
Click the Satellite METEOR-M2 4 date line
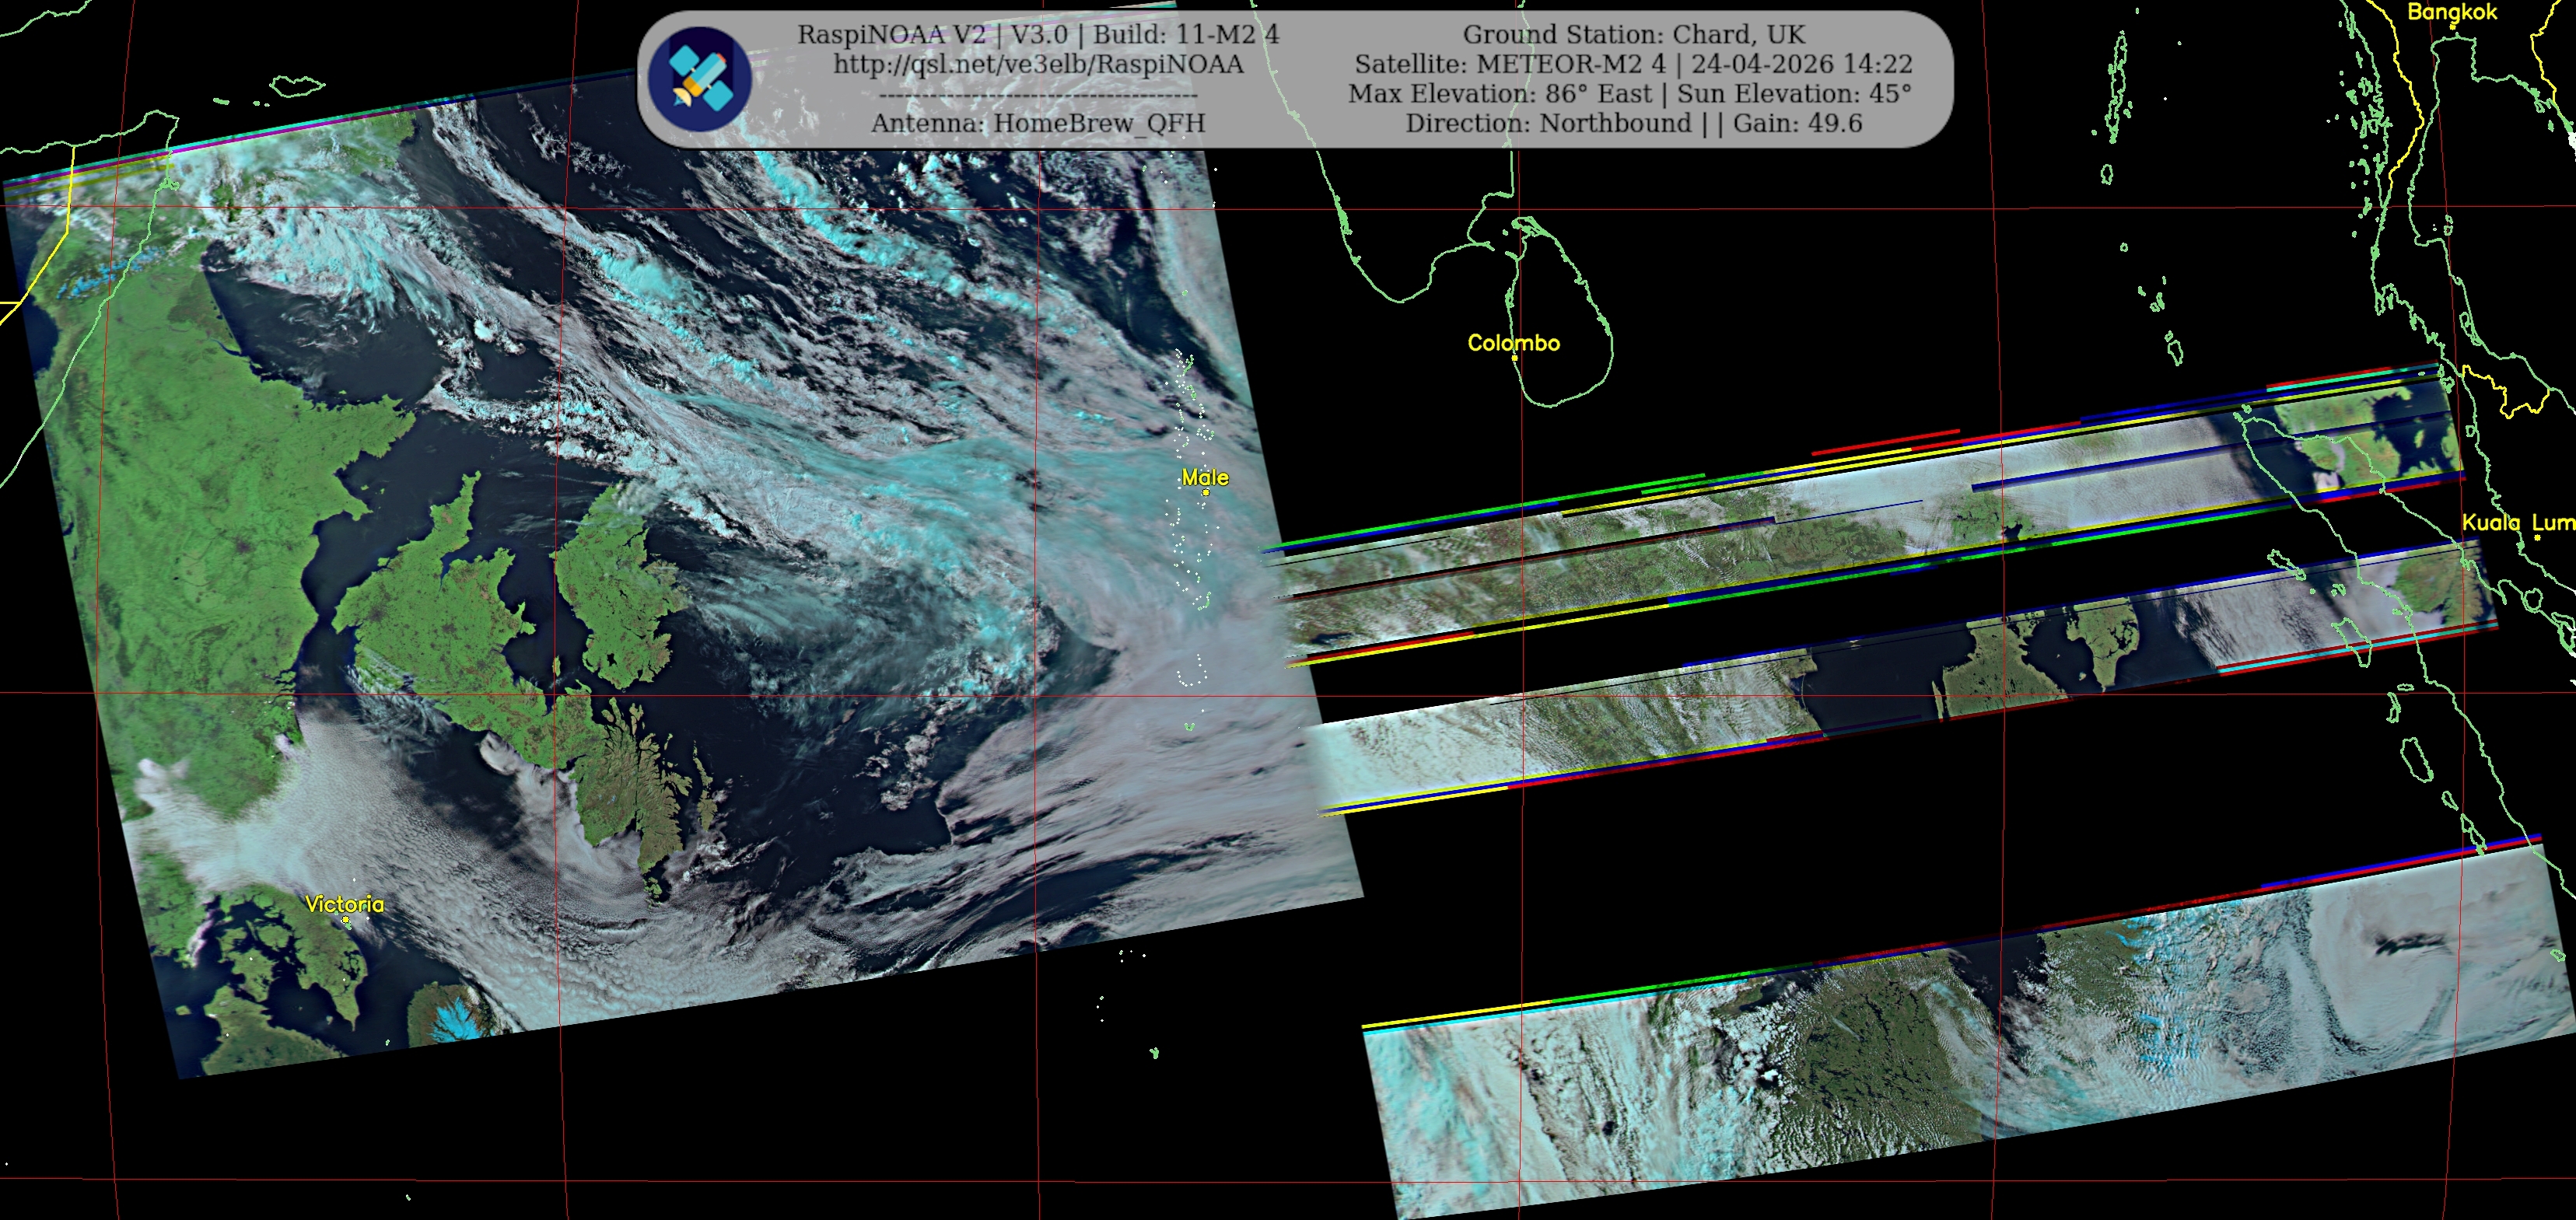(x=1633, y=64)
